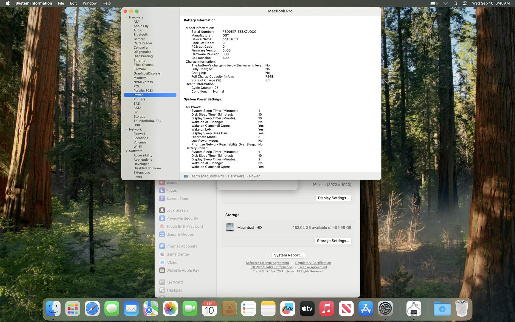The height and width of the screenshot is (322, 515).
Task: Click Hardware in the path bar
Action: (236, 176)
